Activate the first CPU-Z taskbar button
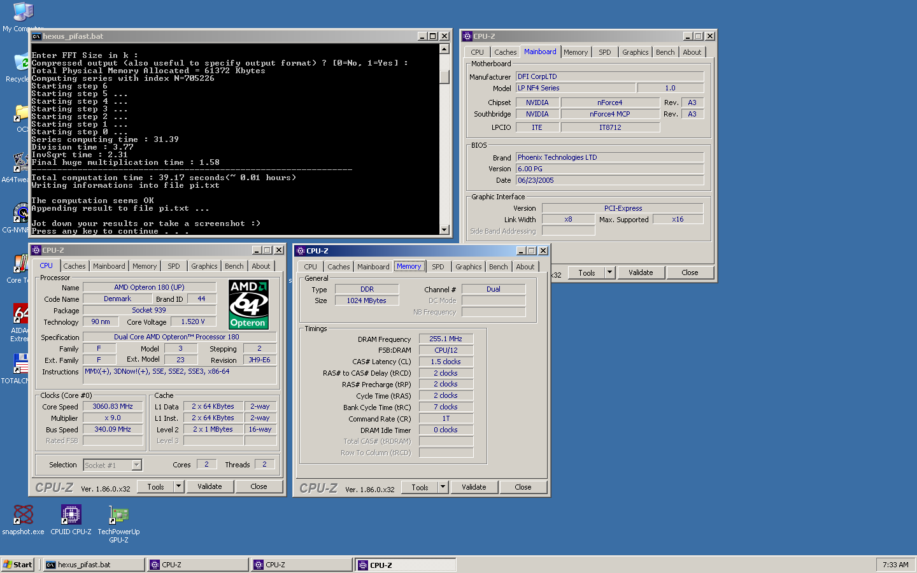The height and width of the screenshot is (573, 917). [198, 565]
